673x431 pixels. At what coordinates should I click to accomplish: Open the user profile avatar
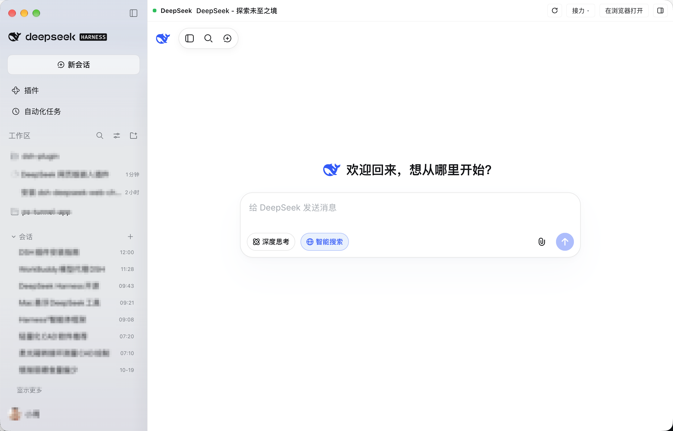tap(14, 414)
